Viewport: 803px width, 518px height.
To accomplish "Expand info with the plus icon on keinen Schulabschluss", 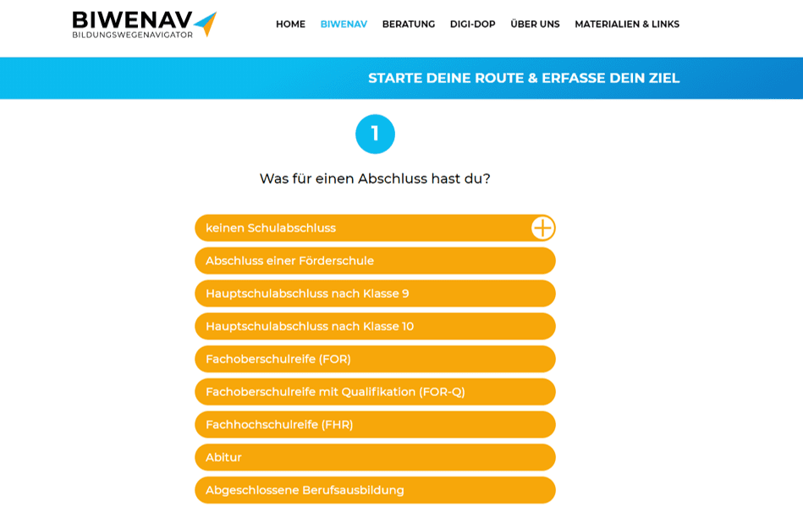I will (542, 228).
